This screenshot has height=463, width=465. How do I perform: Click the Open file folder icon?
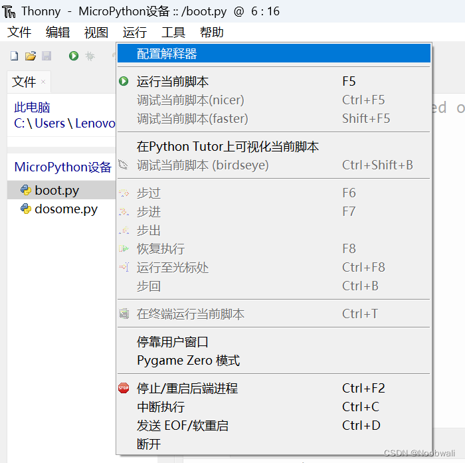(x=31, y=56)
